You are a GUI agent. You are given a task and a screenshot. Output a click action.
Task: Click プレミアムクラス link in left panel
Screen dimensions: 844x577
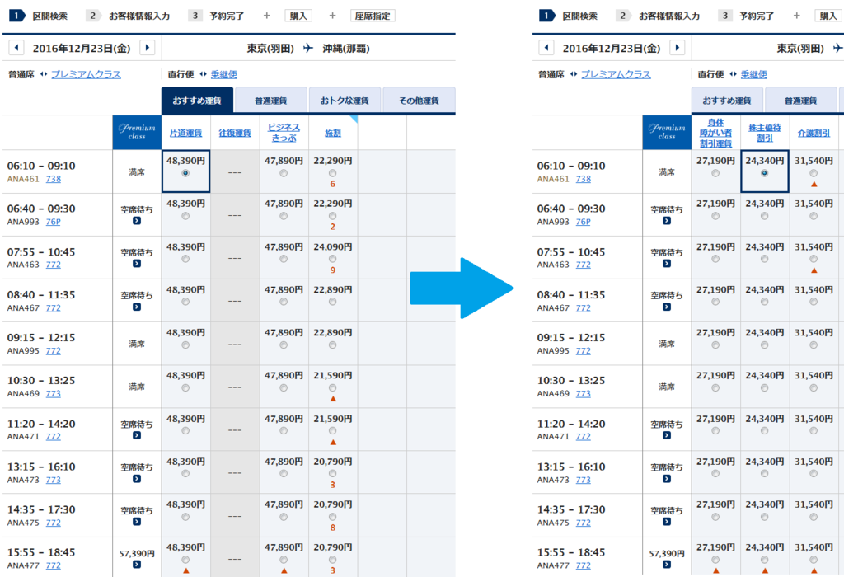pyautogui.click(x=86, y=74)
